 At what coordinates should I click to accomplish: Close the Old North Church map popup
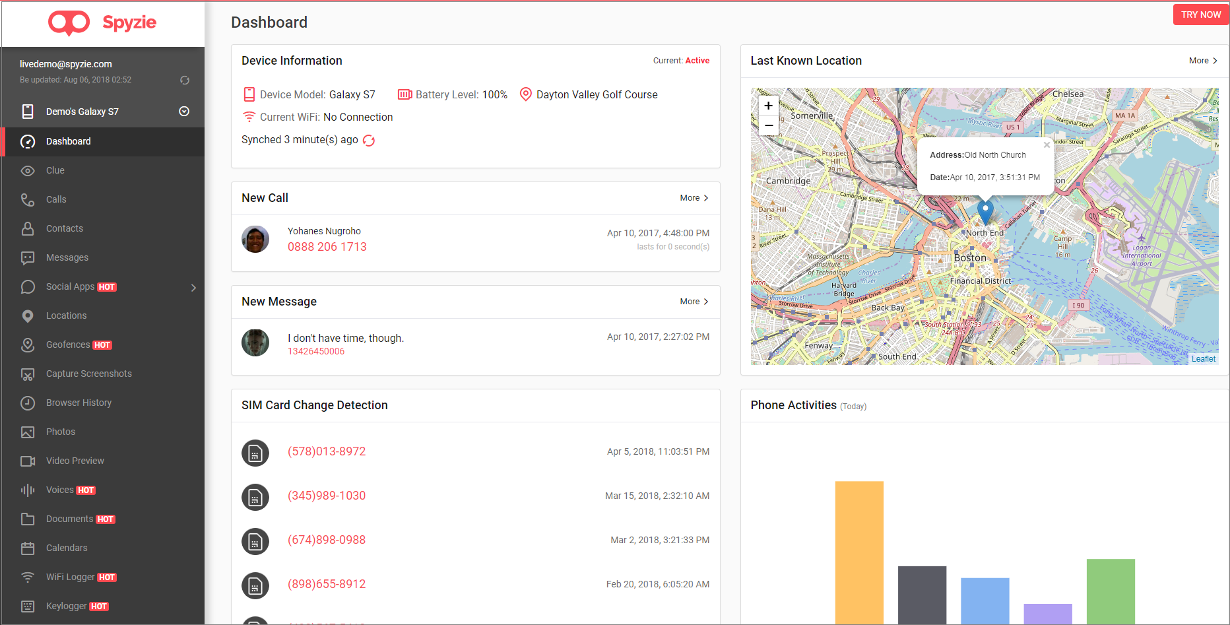click(1047, 145)
